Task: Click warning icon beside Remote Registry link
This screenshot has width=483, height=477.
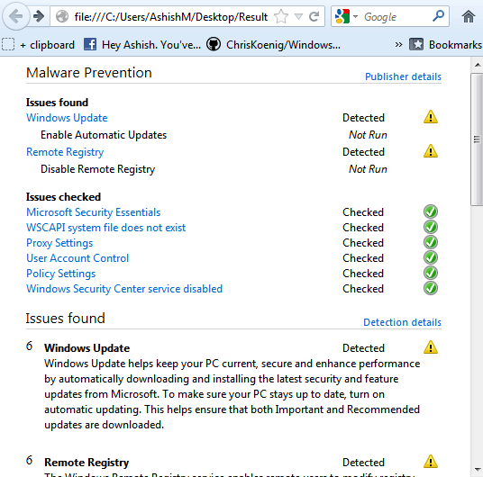Action: click(431, 151)
